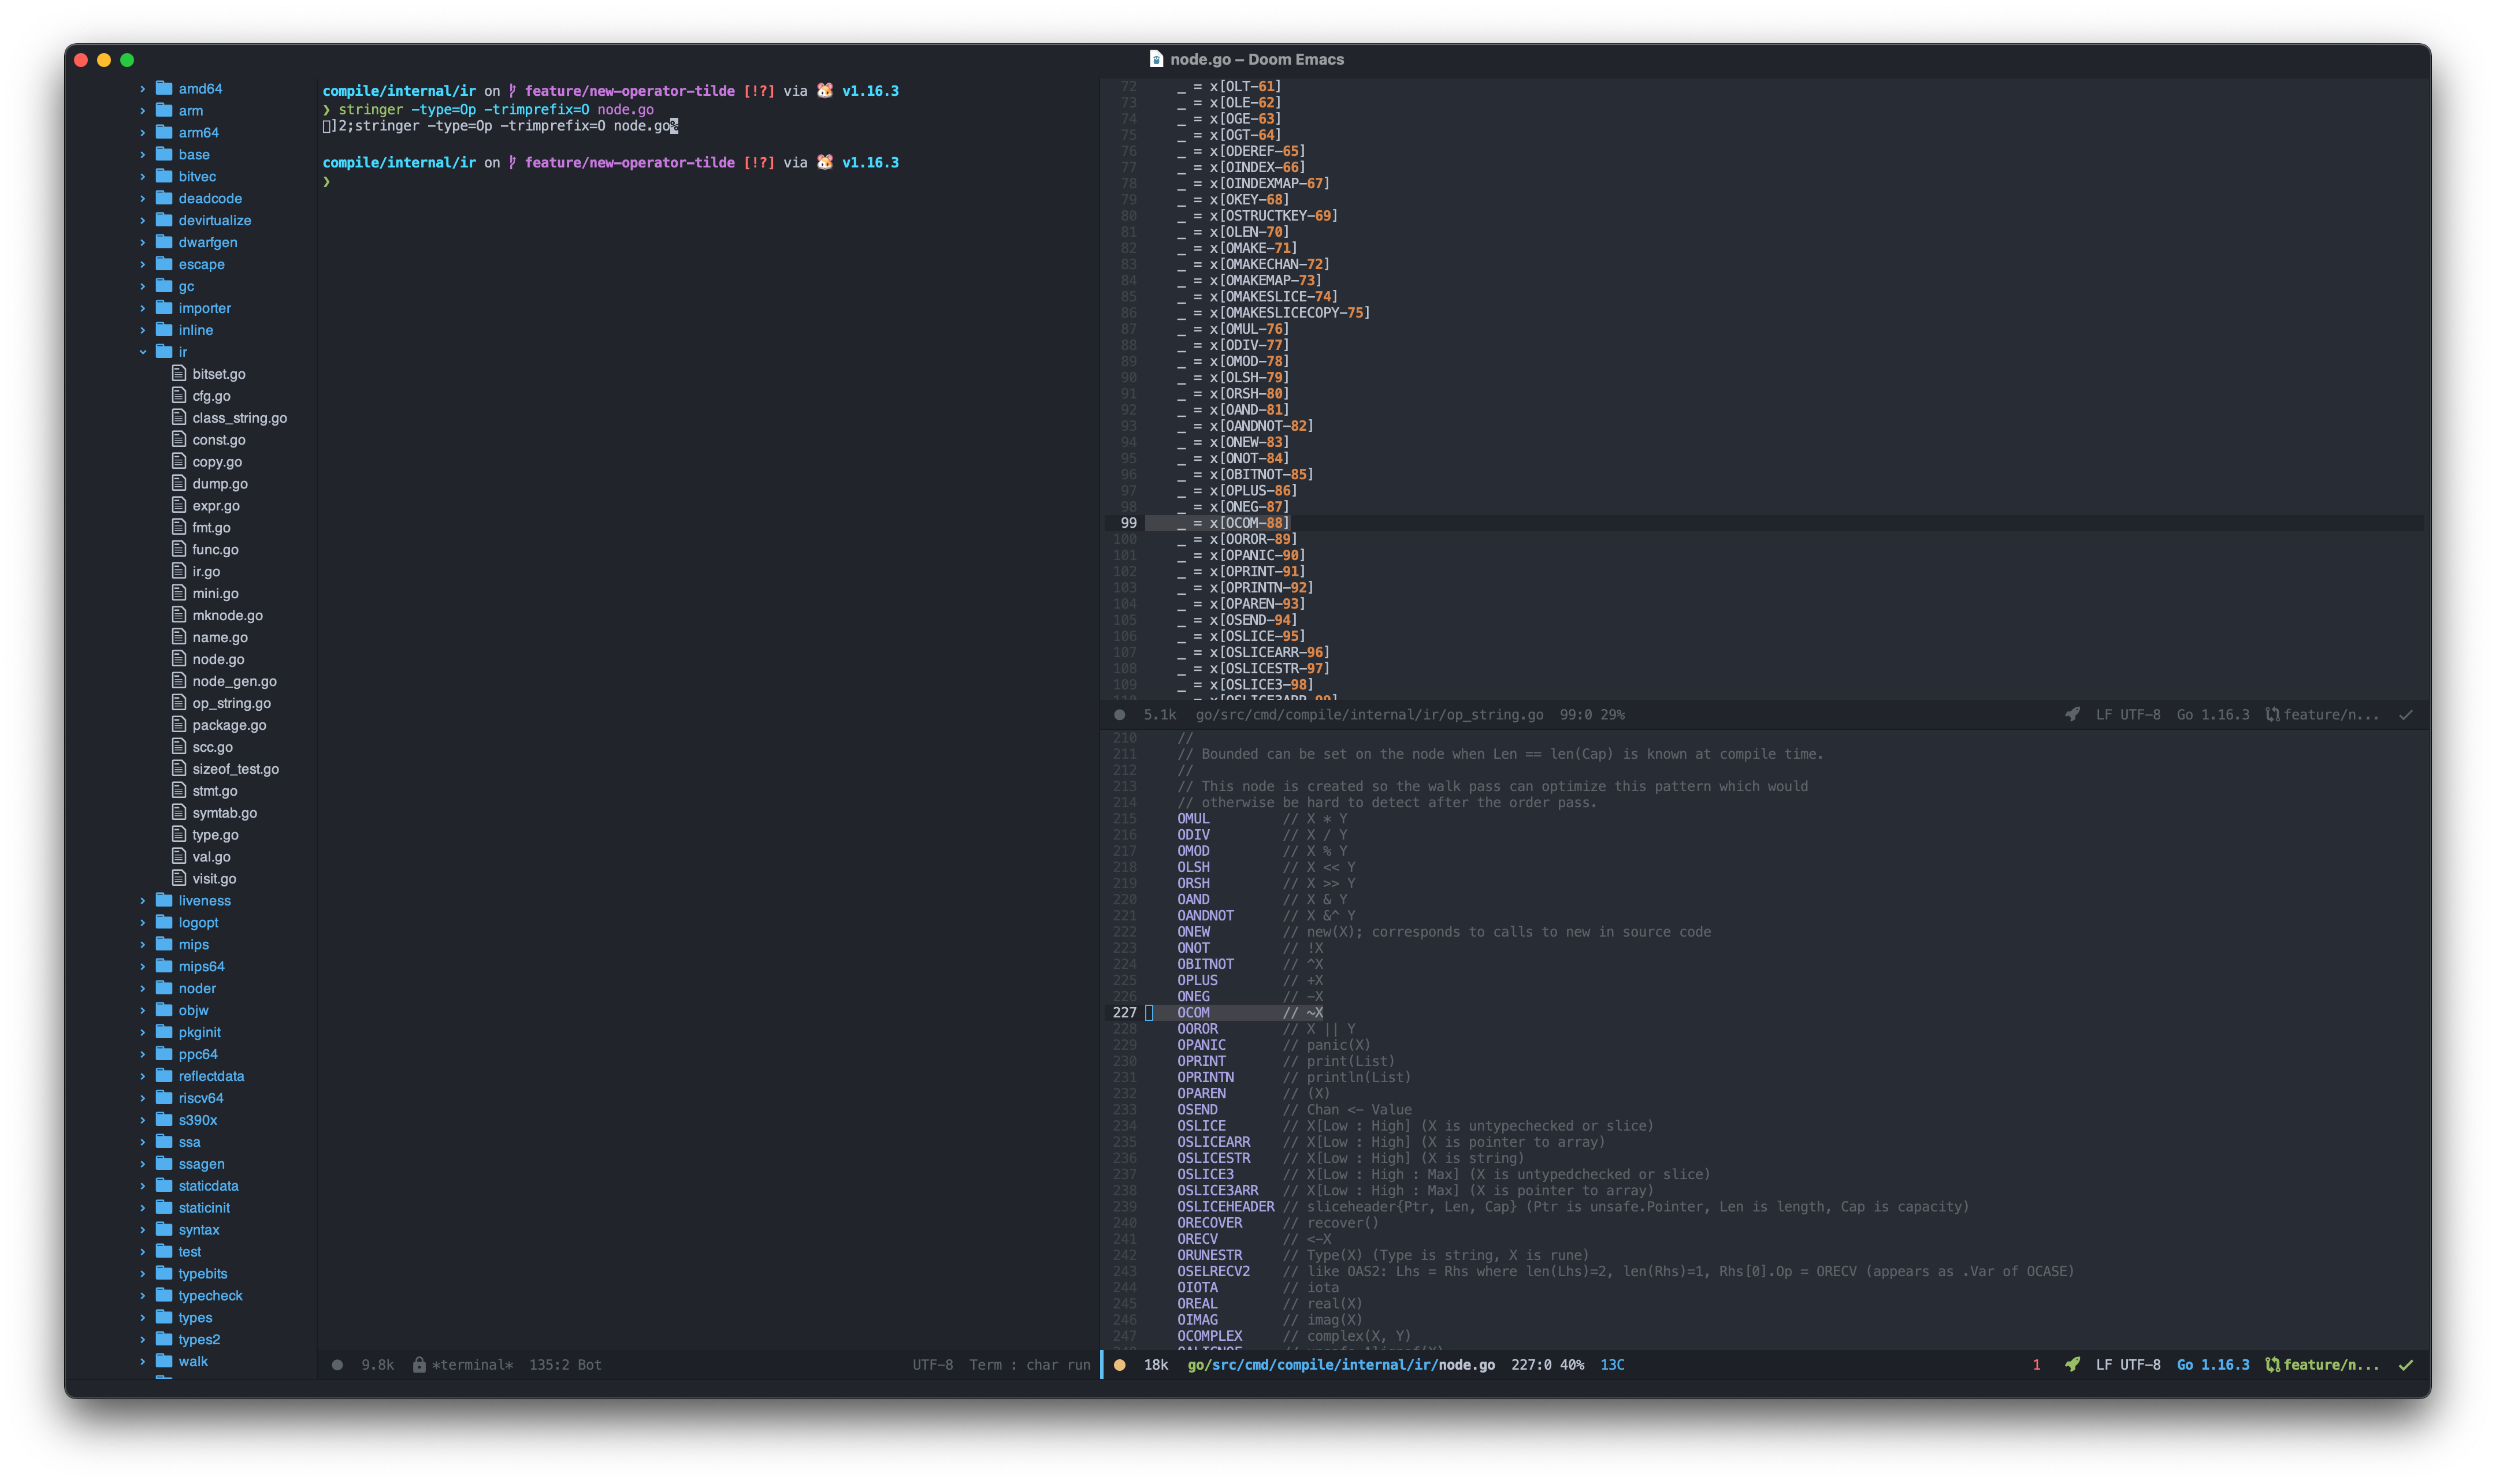Select the staticinit folder entry
Viewport: 2496px width, 1484px height.
(204, 1208)
